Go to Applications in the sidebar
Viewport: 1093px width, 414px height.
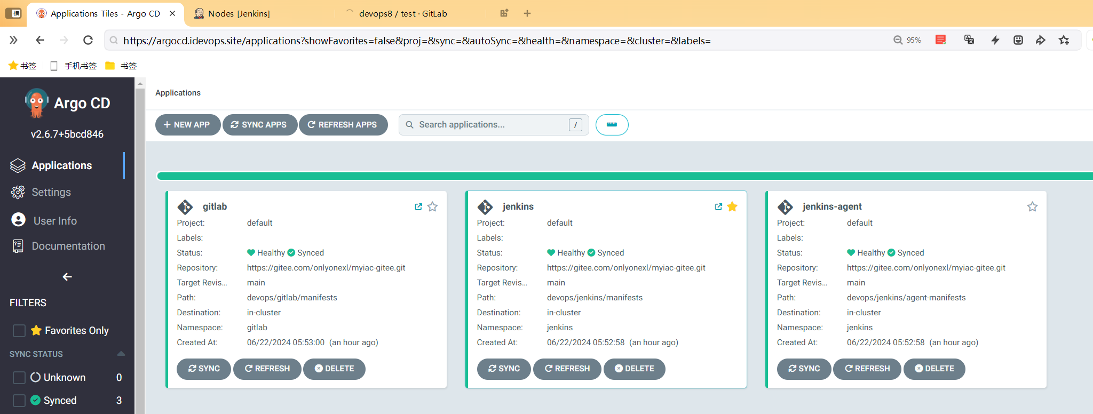62,165
